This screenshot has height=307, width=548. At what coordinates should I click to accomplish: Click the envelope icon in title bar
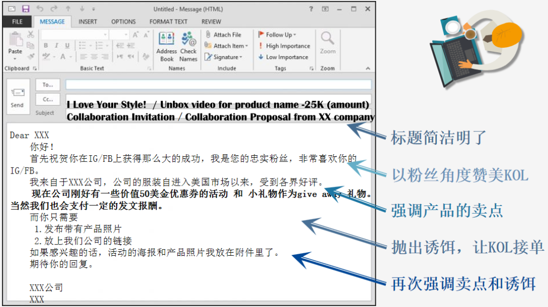12,9
